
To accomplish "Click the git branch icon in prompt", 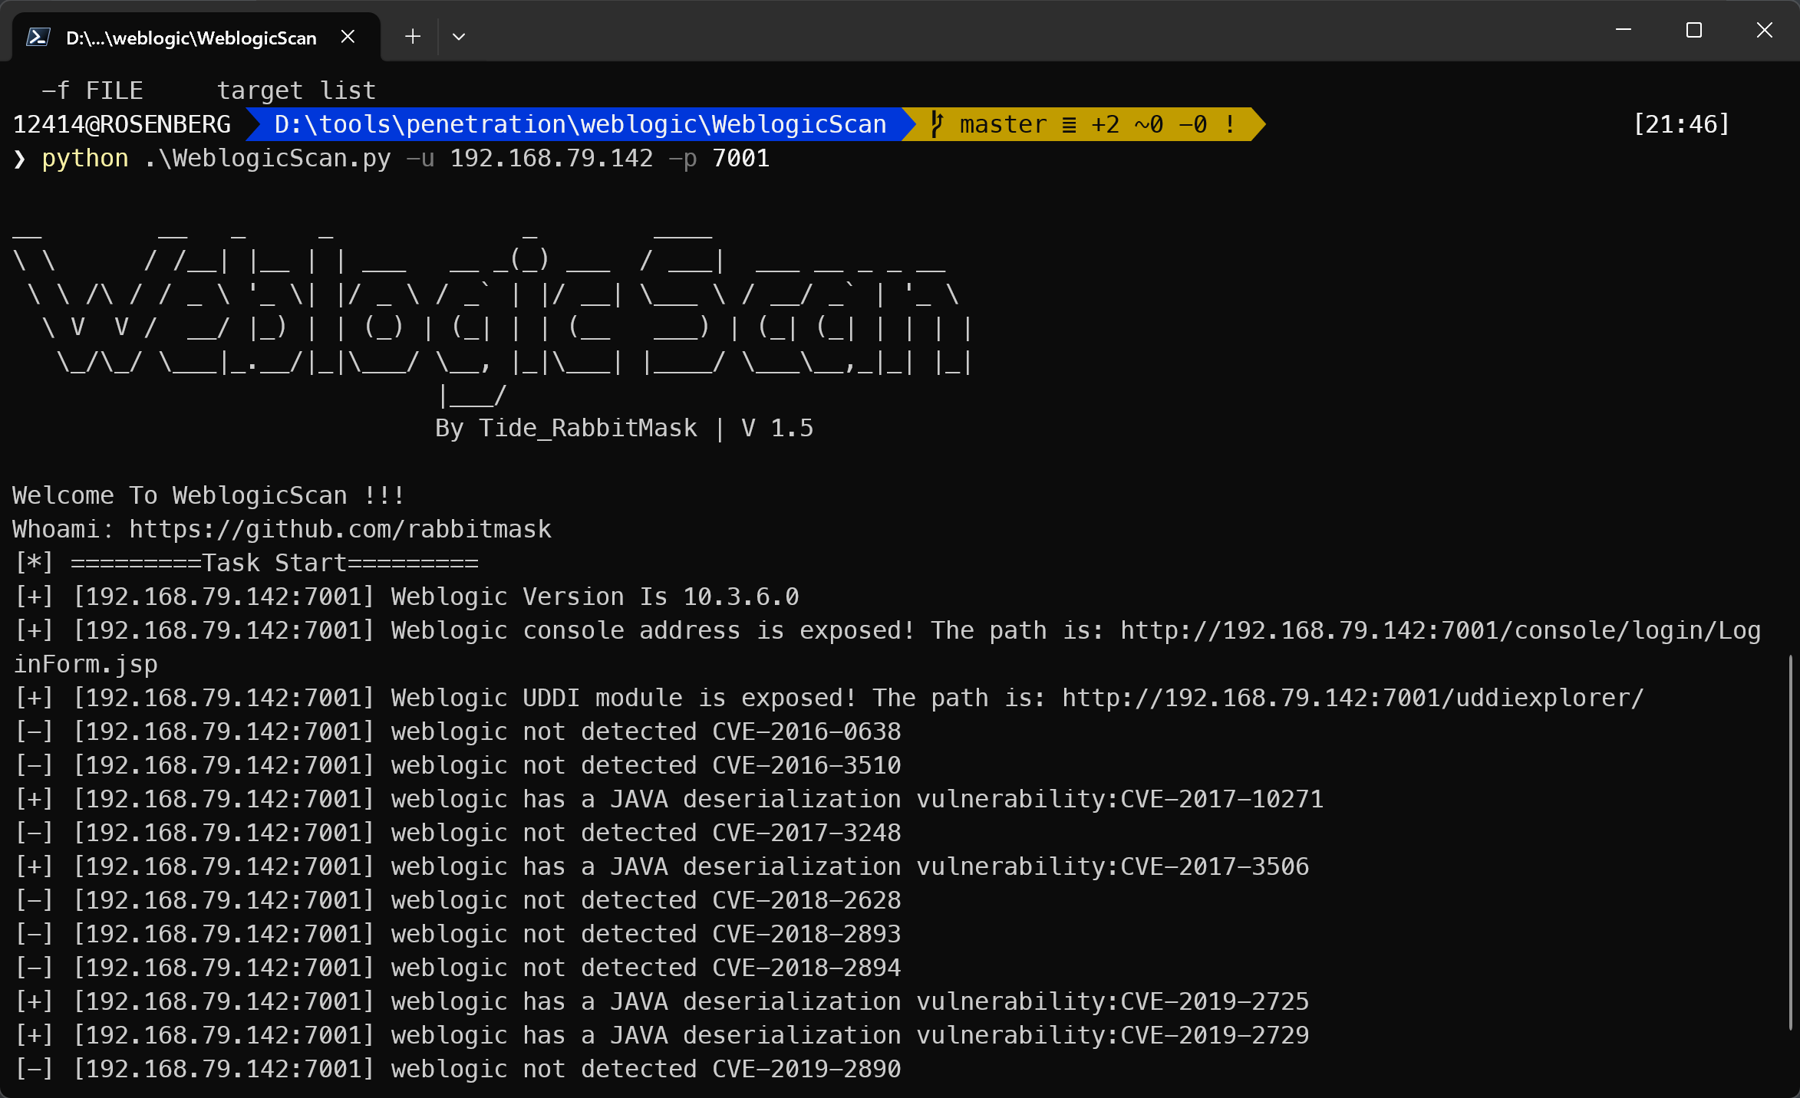I will tap(936, 124).
